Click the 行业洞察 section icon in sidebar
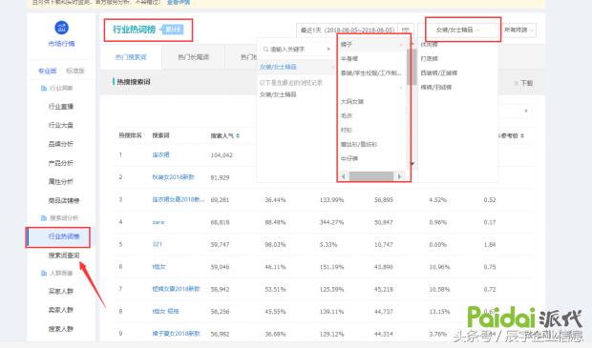 point(43,89)
